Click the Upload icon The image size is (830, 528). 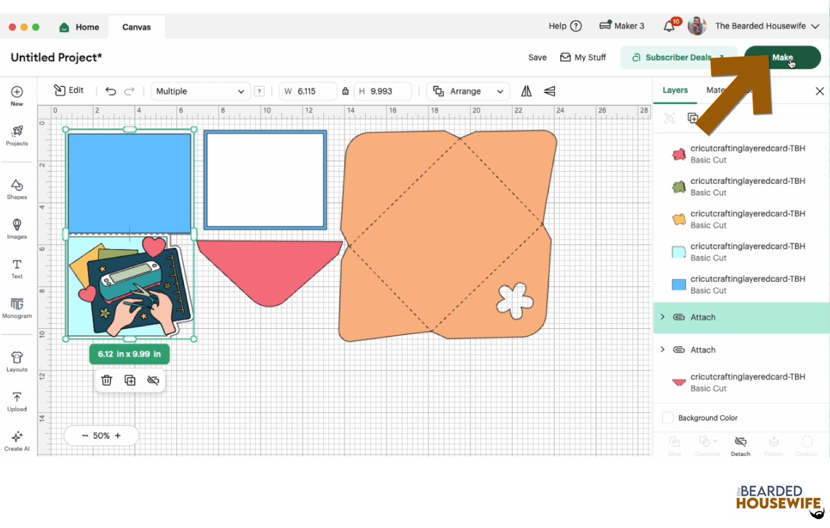pyautogui.click(x=17, y=401)
